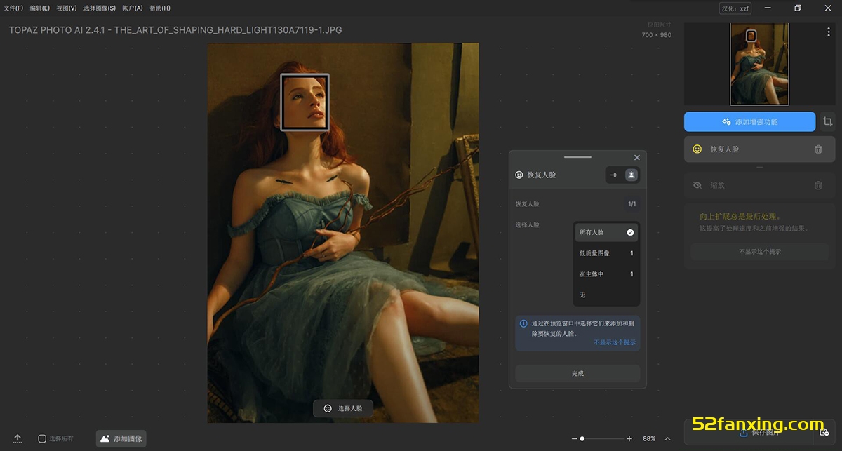
Task: Click the upload icon at bottom left
Action: point(18,438)
